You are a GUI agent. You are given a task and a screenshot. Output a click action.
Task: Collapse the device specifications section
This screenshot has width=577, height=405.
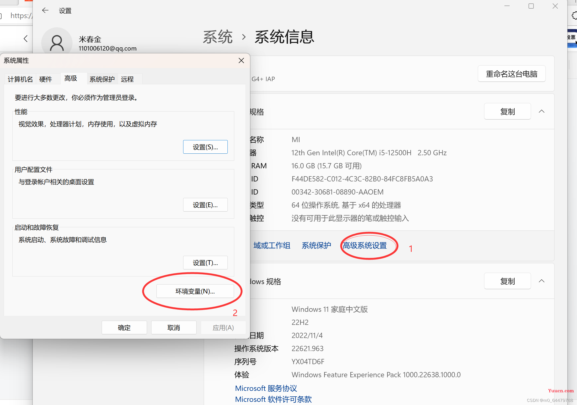click(x=542, y=112)
